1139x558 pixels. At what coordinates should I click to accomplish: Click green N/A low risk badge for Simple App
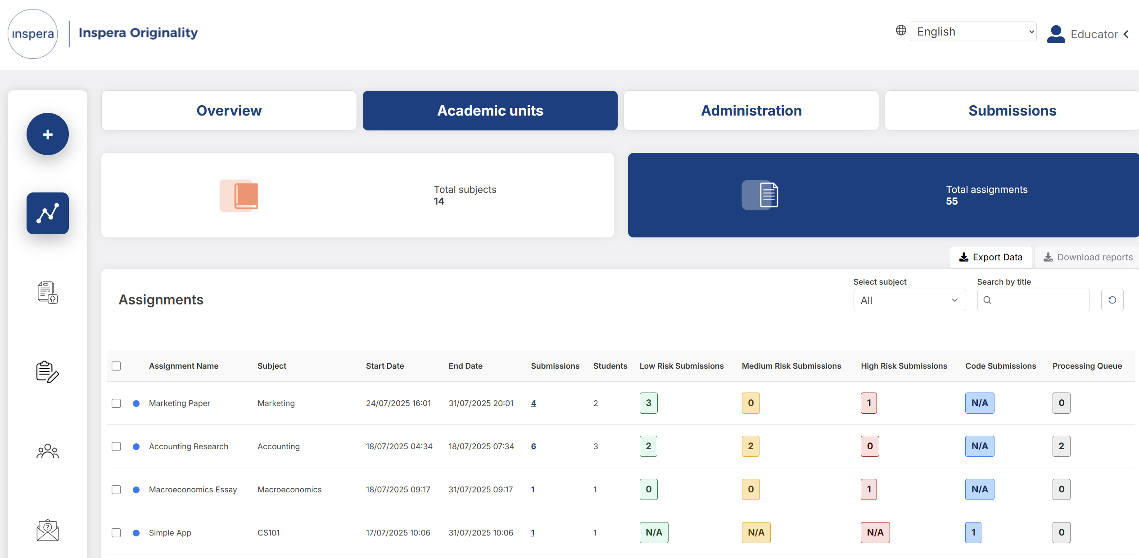pyautogui.click(x=654, y=532)
